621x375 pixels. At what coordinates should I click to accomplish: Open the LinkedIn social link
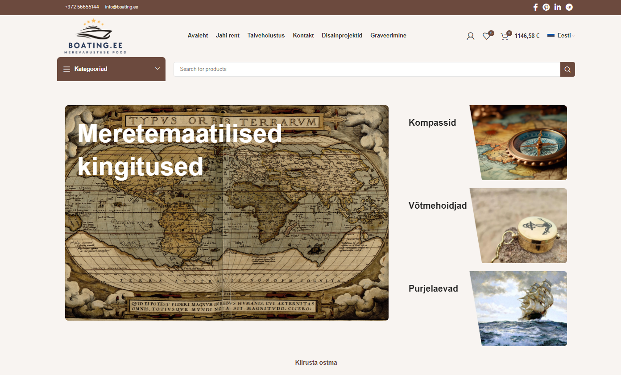point(558,7)
